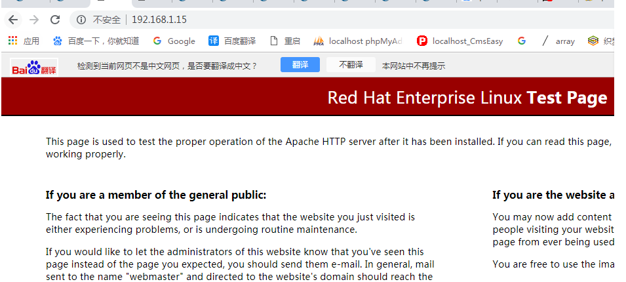
Task: Click the CmsEasy red P favicon
Action: click(x=422, y=41)
